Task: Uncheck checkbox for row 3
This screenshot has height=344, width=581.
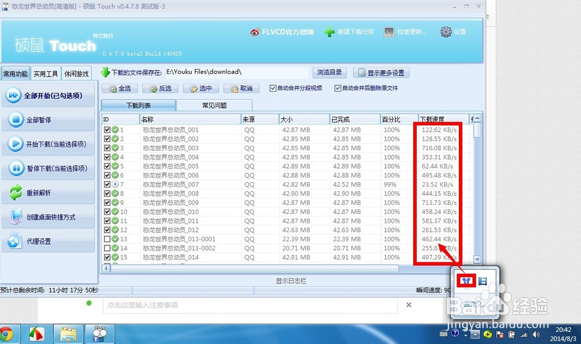Action: point(107,148)
